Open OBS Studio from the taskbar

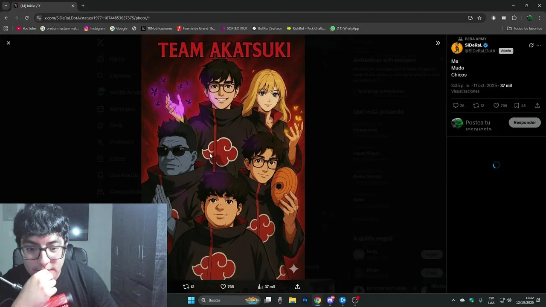click(x=355, y=300)
